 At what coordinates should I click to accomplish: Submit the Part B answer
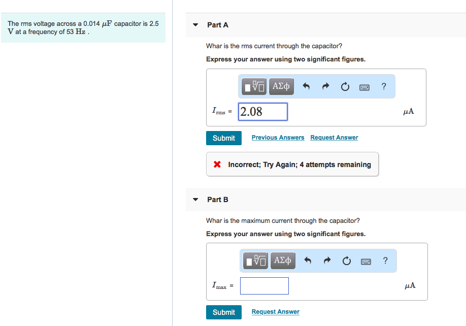pyautogui.click(x=224, y=312)
